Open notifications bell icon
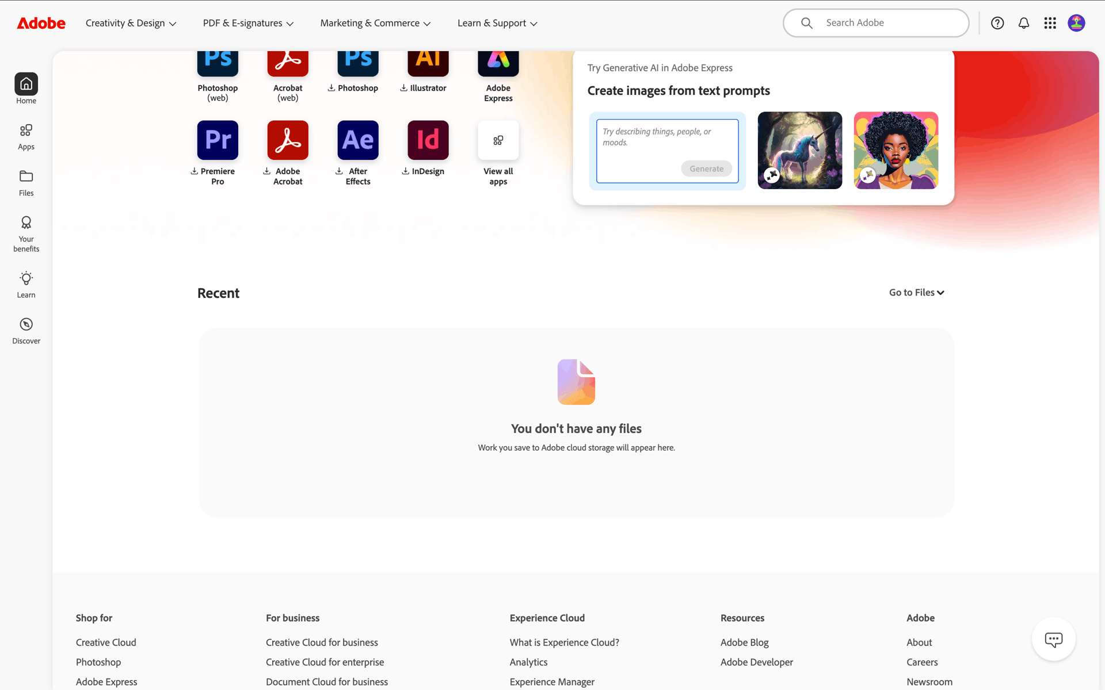 [1024, 23]
